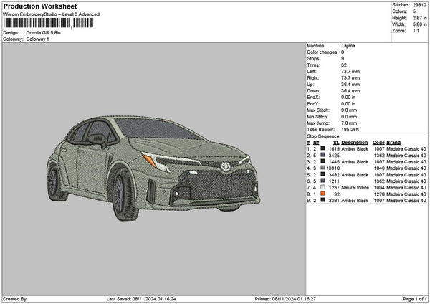Click stitch count 3381 in row 9
Image resolution: width=430 pixels, height=304 pixels.
coord(334,200)
